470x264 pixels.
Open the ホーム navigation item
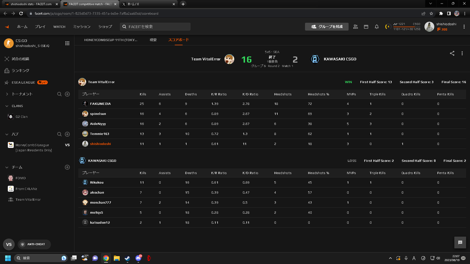(22, 27)
